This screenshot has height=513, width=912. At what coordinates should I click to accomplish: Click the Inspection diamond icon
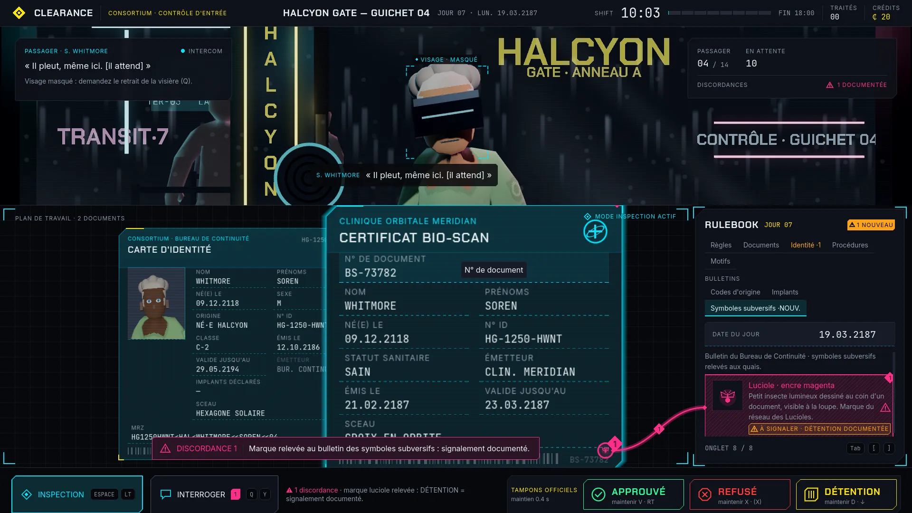(27, 494)
